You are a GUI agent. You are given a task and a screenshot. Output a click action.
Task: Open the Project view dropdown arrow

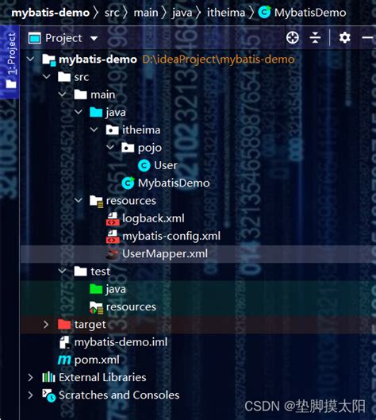[94, 38]
